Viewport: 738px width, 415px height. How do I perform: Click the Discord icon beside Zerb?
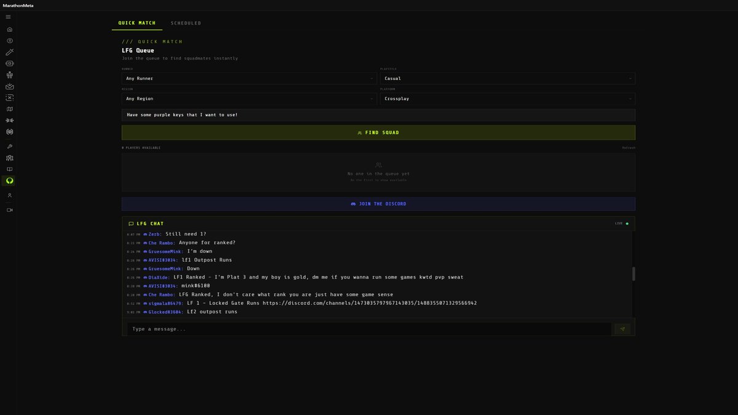(x=145, y=234)
